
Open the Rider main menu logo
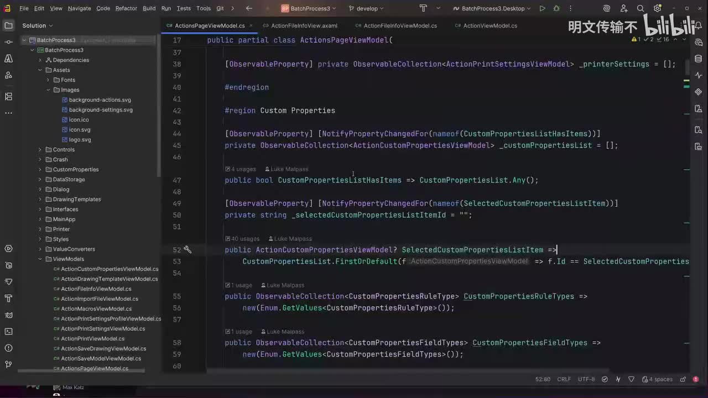(8, 8)
